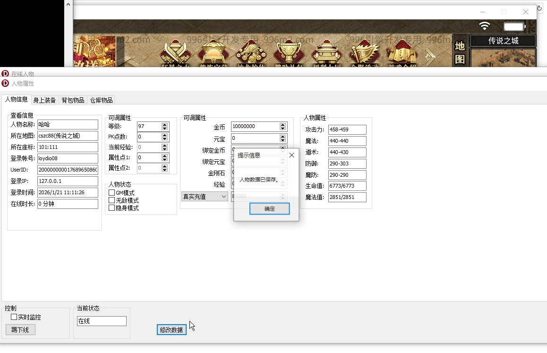Click the crossed swords icon in game bar
This screenshot has width=547, height=353.
click(x=175, y=53)
